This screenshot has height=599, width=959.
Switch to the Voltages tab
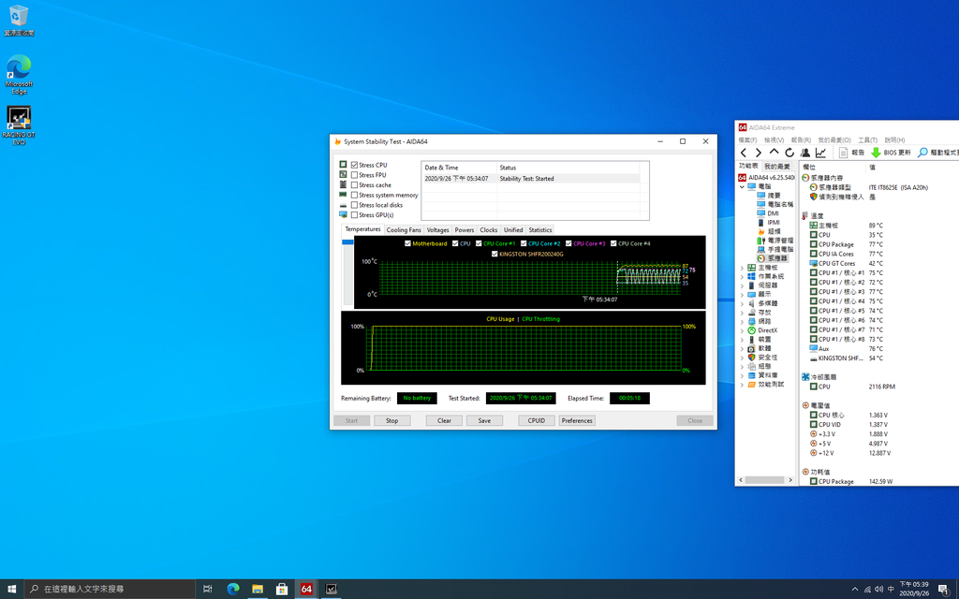tap(438, 230)
